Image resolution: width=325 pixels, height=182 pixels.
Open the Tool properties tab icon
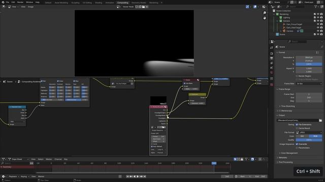[x=272, y=48]
